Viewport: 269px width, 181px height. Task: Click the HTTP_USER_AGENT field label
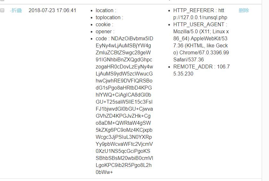199,25
